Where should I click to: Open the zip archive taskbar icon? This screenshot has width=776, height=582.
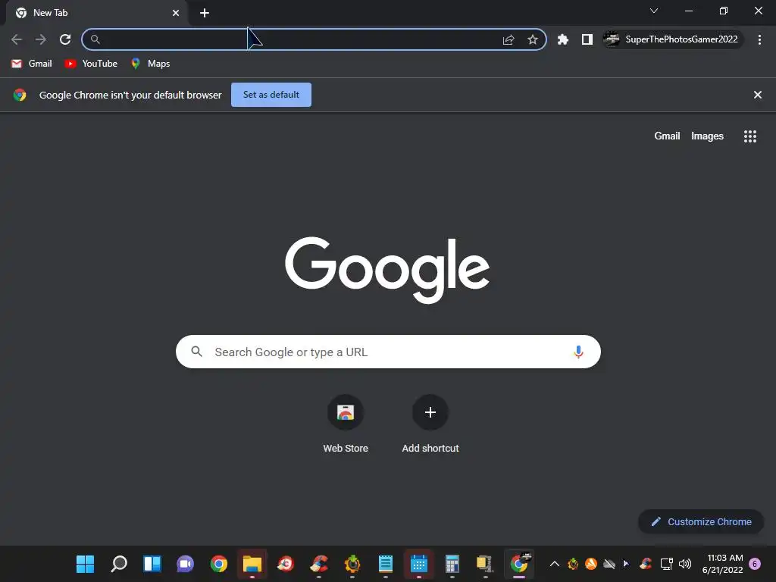pyautogui.click(x=485, y=564)
